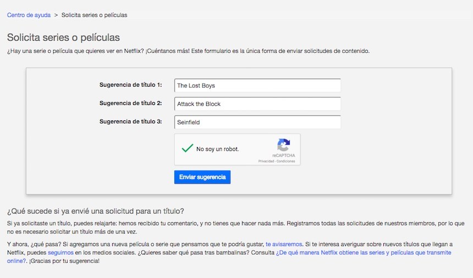The image size is (473, 278).
Task: Click the "Sugerencia de título 1" label
Action: (x=131, y=85)
